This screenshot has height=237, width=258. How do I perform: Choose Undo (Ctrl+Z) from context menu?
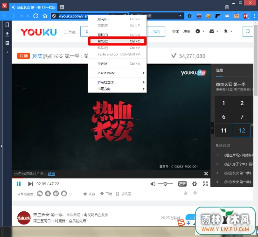pos(117,19)
